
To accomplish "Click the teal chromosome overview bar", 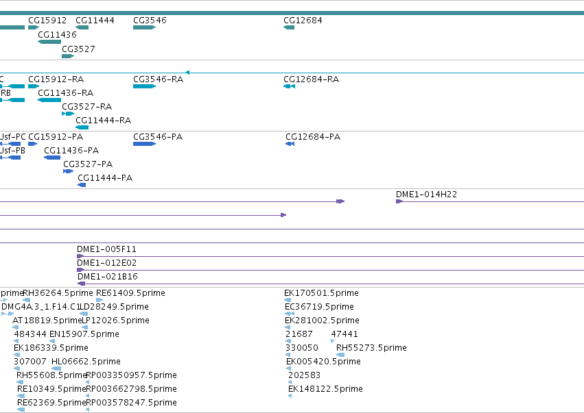I will click(x=292, y=13).
